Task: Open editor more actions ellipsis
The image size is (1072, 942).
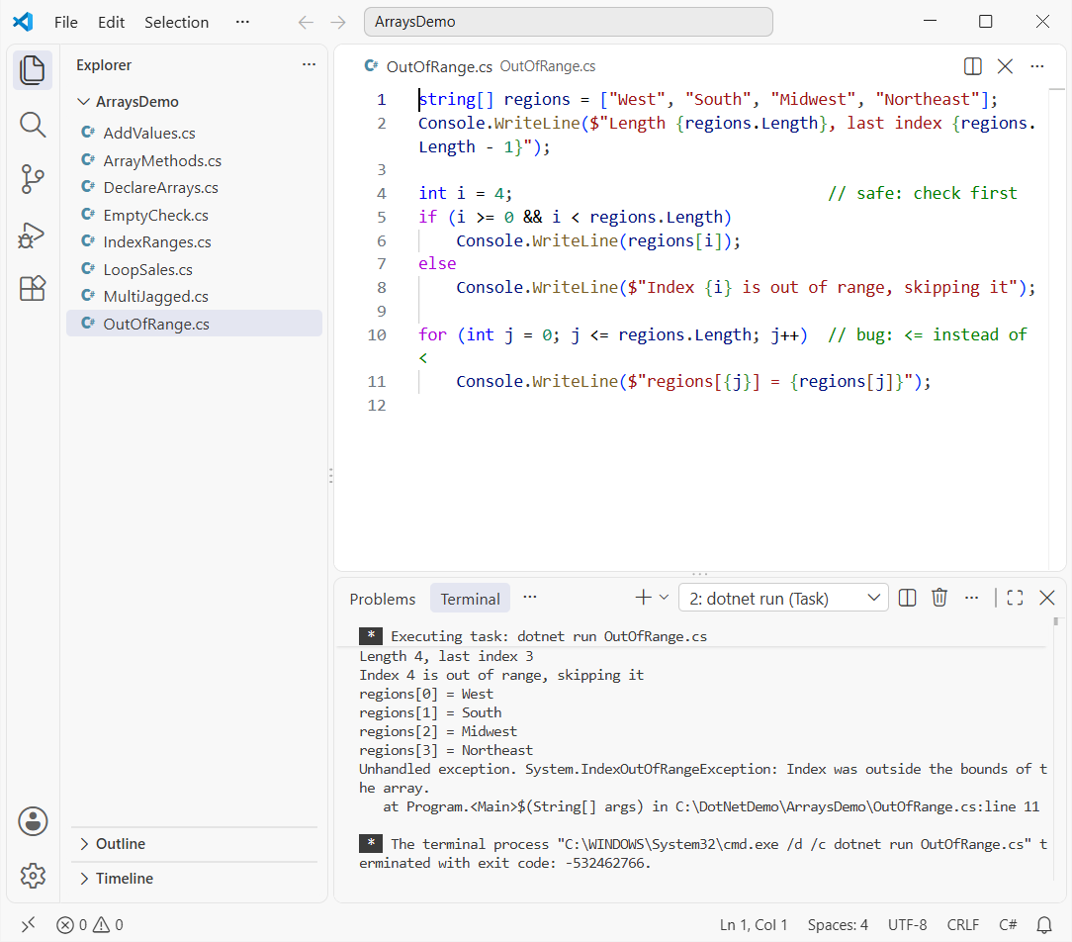Action: point(1037,66)
